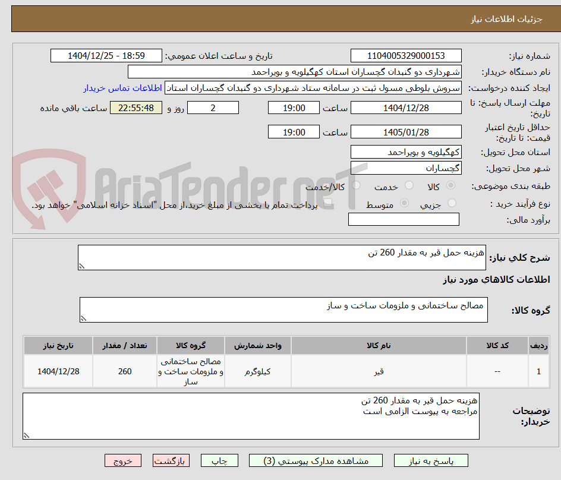The image size is (561, 480).
Task: Grab resize handle of گروه کالا textarea
Action: [x=83, y=318]
